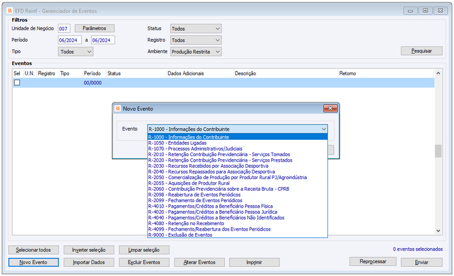Viewport: 454px width, 276px height.
Task: Choose R-4040 Pagamentos a Beneficiários Não Identificados
Action: pos(237,217)
